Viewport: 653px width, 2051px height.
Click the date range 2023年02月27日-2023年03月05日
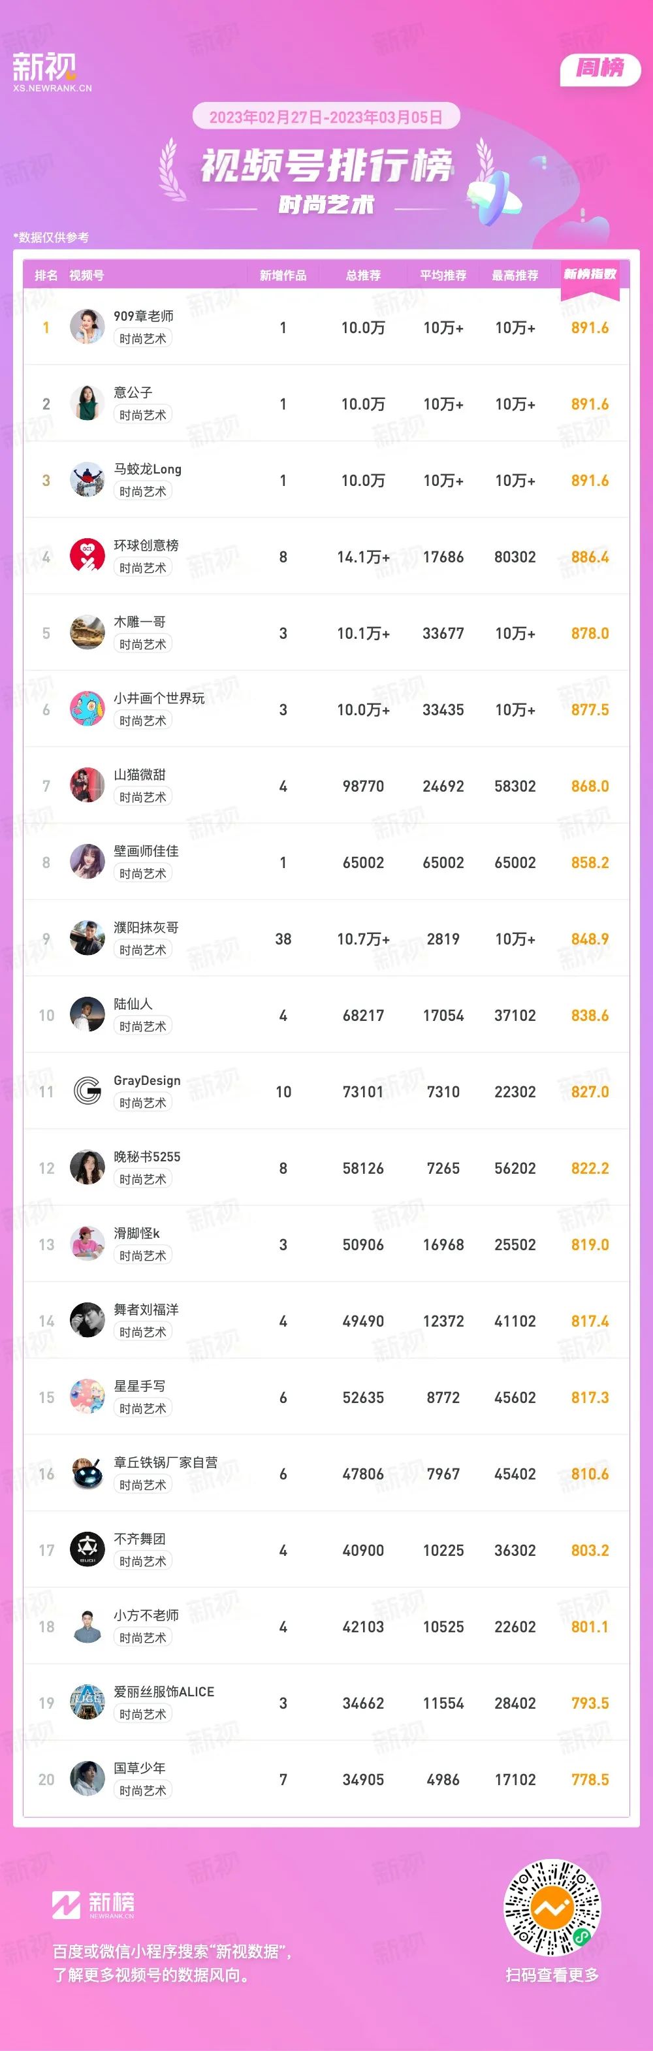(326, 117)
